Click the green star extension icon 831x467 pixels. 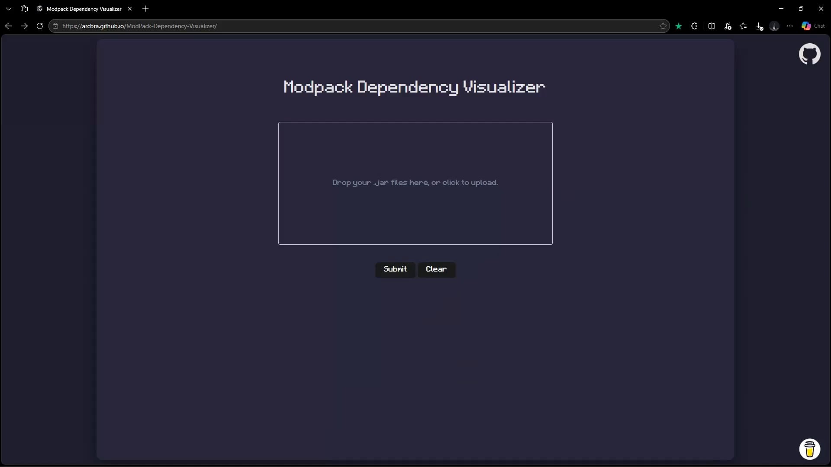click(679, 26)
